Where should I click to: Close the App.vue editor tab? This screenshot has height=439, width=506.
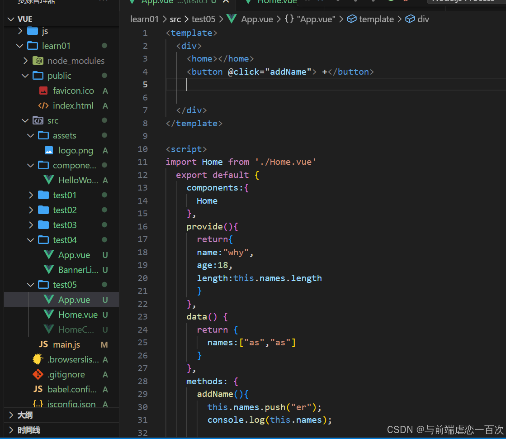(x=226, y=2)
